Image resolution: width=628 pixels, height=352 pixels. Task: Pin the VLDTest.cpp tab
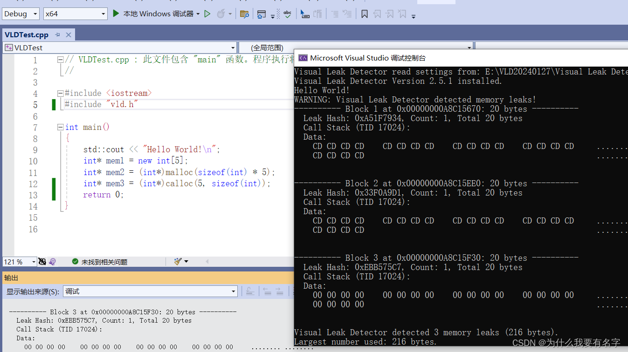coord(58,35)
